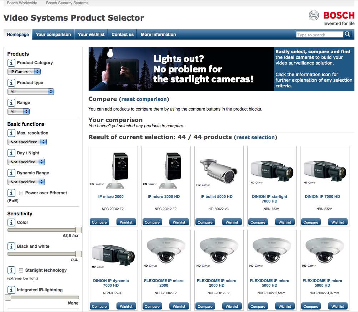Go to the Homepage tab
Viewport: 358px width, 312px height.
click(18, 35)
